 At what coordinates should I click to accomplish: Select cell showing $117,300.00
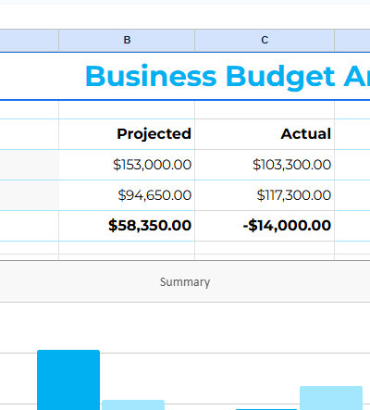(265, 195)
